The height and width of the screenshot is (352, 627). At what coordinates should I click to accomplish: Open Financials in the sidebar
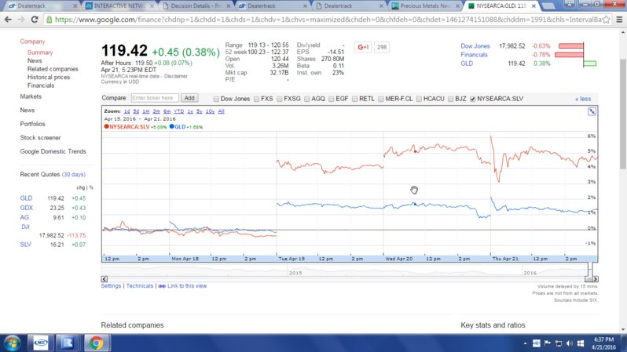41,85
